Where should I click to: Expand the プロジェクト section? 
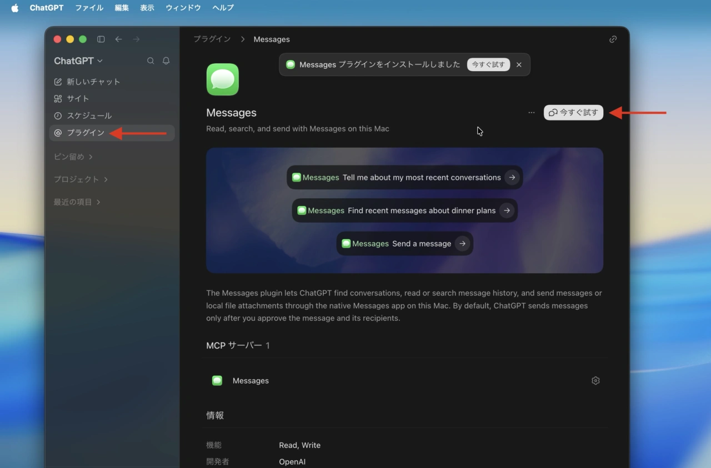pos(81,179)
